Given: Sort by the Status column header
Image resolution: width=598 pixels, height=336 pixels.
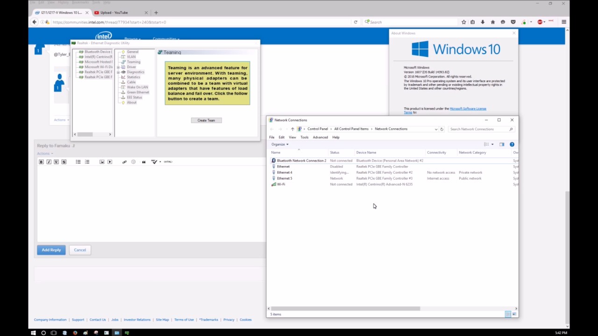Looking at the screenshot, I should click(335, 153).
